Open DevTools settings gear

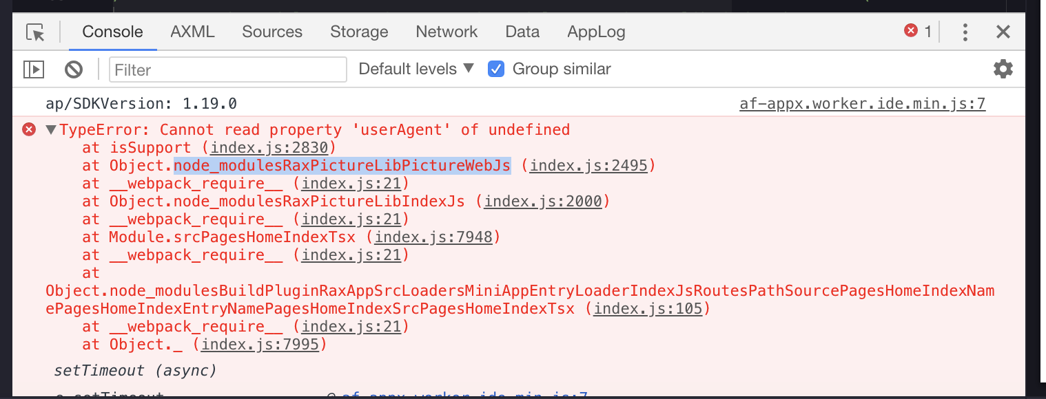click(1003, 69)
